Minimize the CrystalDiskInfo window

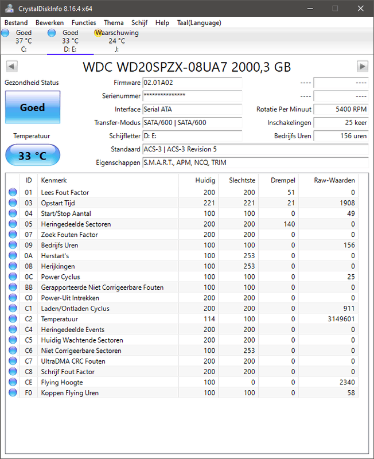pos(310,9)
